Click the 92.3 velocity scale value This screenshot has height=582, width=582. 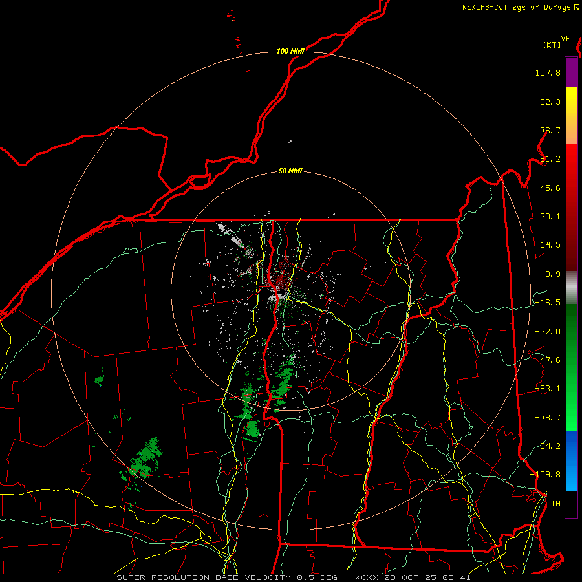coord(550,102)
